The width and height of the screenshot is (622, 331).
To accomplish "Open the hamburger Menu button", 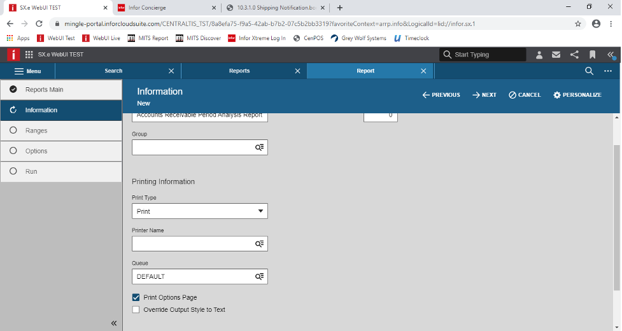I will [28, 71].
